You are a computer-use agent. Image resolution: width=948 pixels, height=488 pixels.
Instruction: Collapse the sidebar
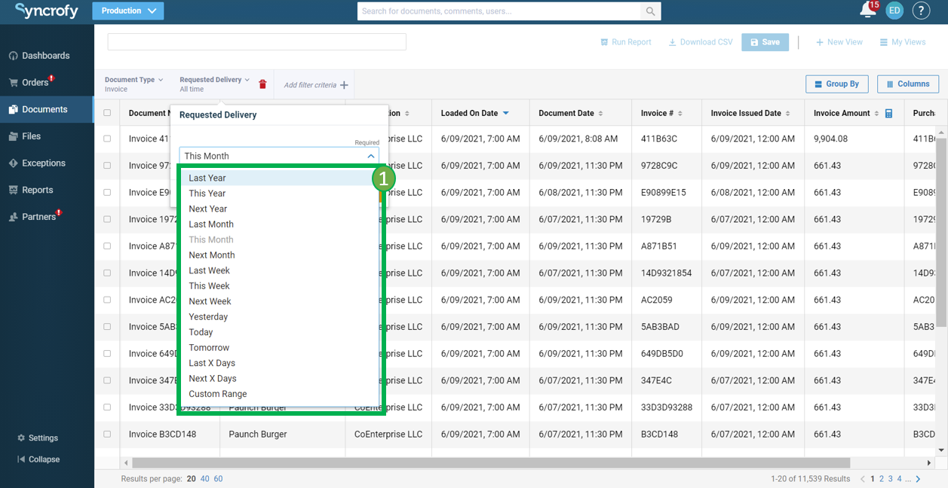(x=38, y=459)
